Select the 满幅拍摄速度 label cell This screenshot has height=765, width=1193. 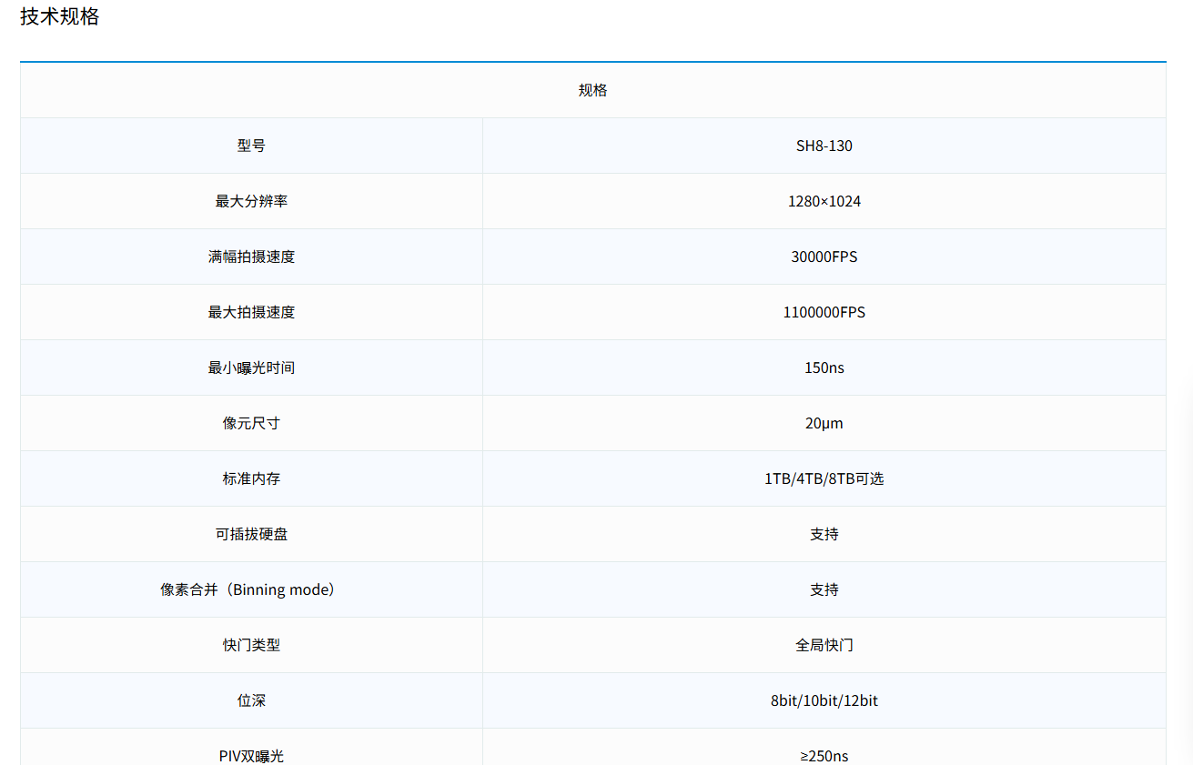(x=251, y=257)
